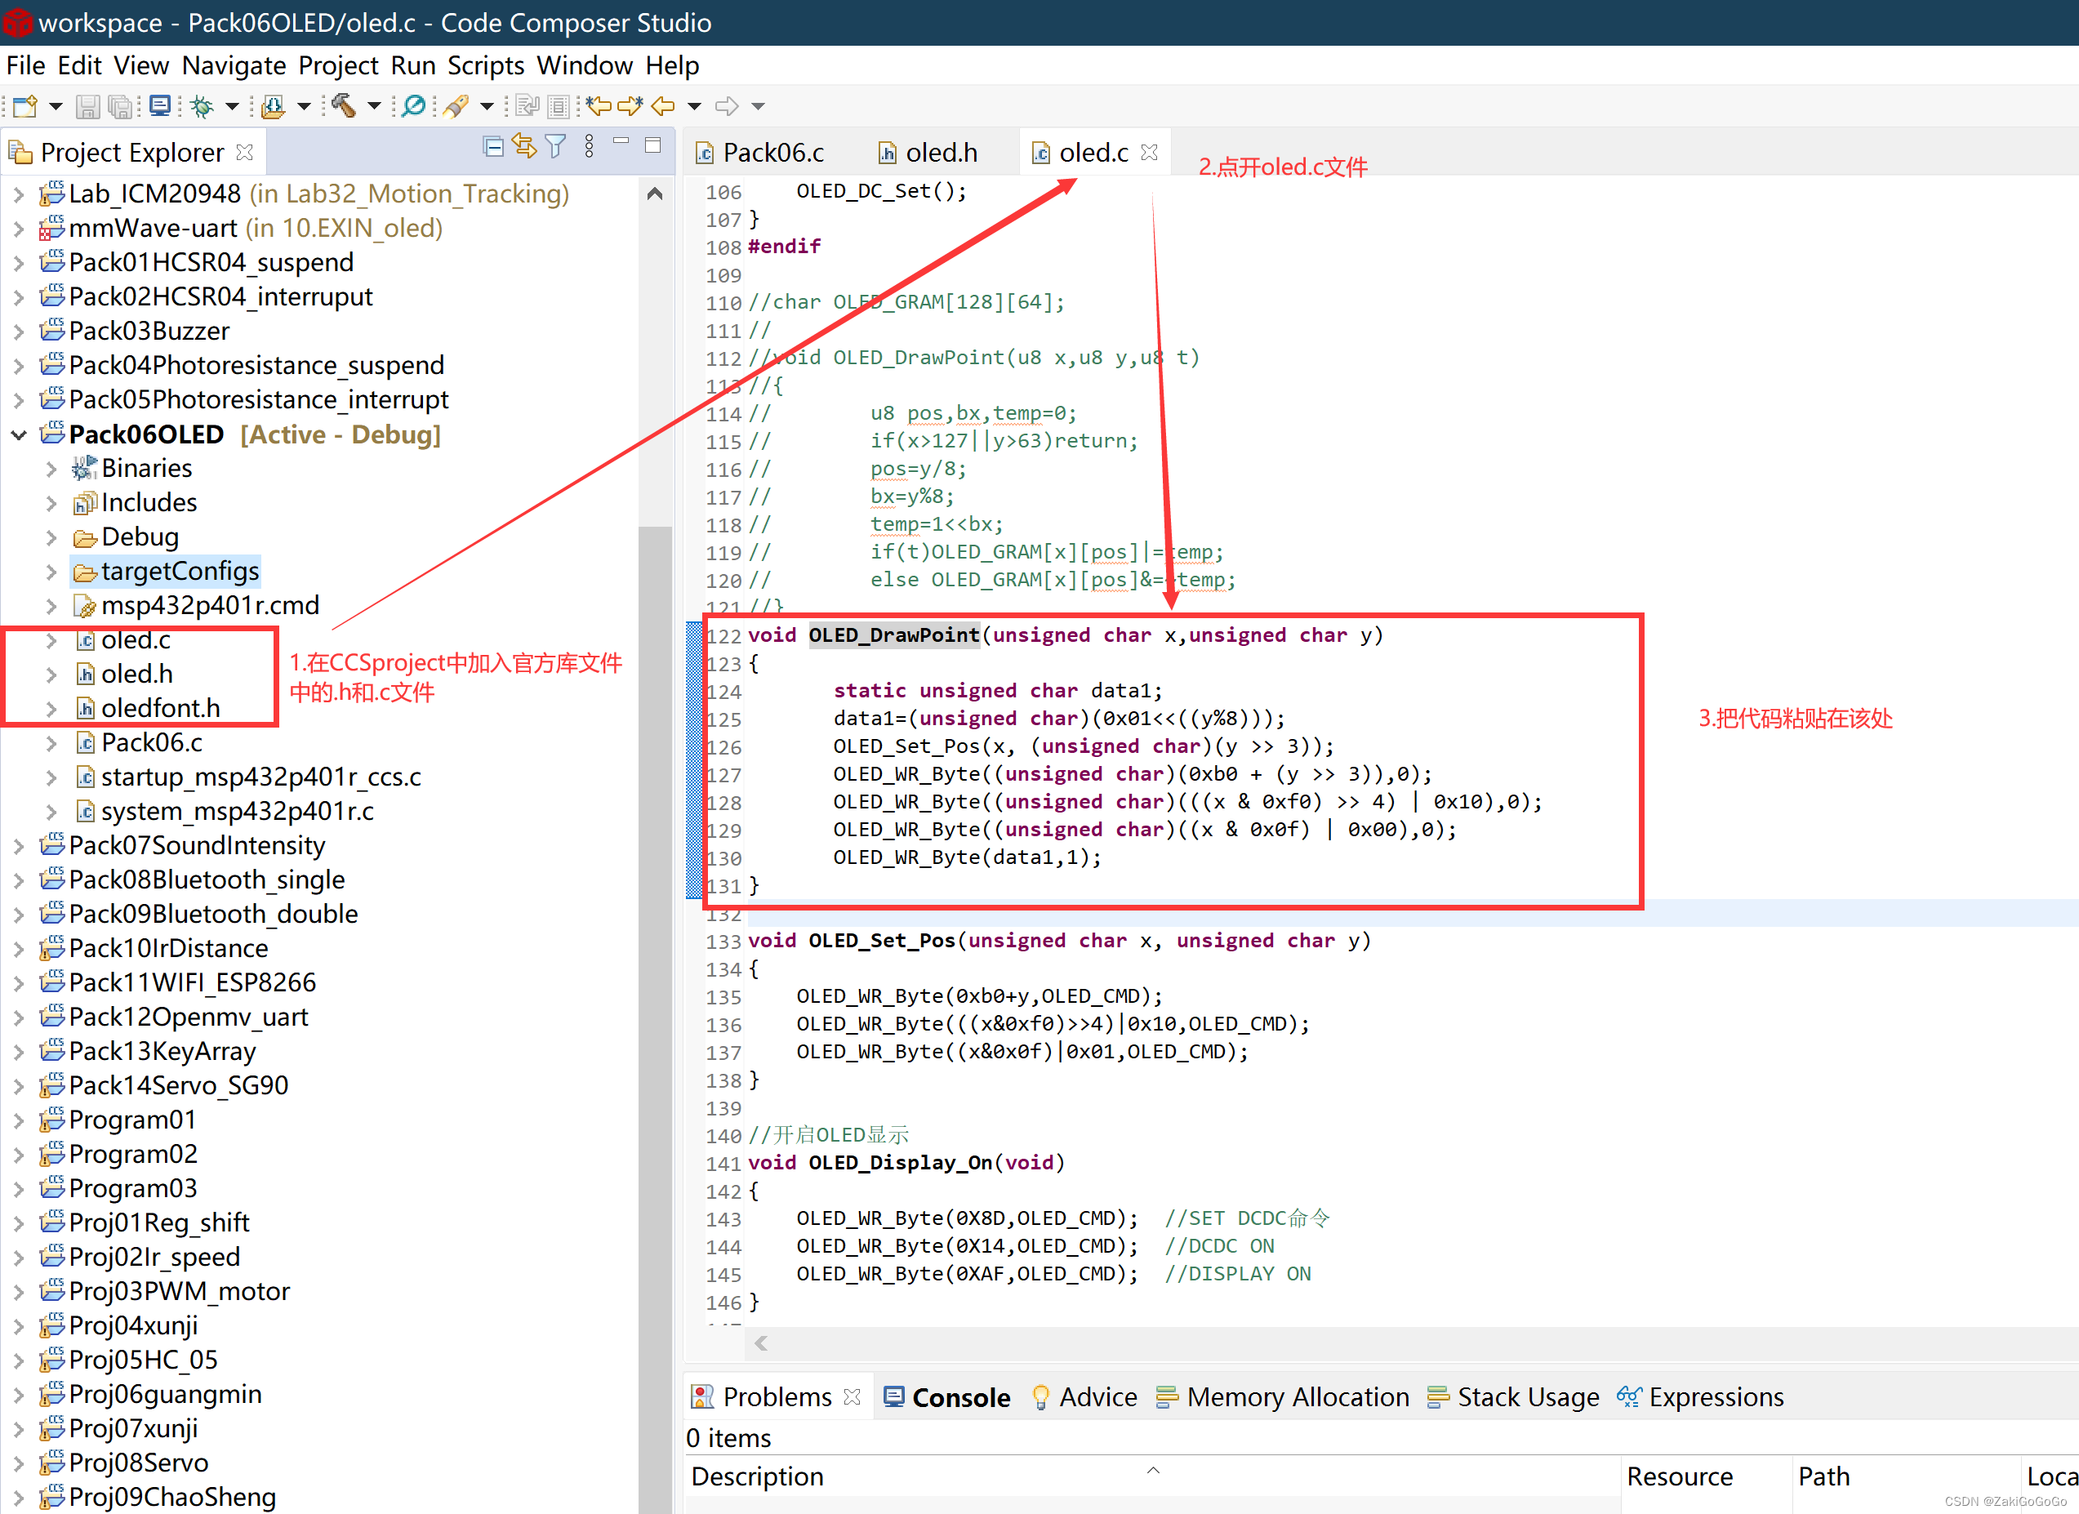Open the Navigate menu
The image size is (2079, 1514).
coord(233,66)
